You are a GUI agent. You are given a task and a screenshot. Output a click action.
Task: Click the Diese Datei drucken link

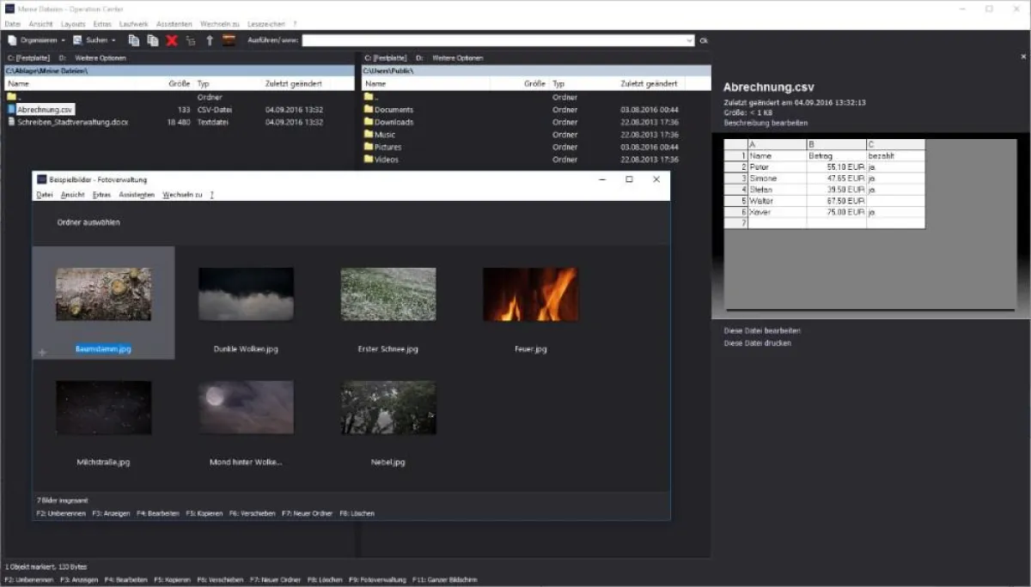coord(760,342)
